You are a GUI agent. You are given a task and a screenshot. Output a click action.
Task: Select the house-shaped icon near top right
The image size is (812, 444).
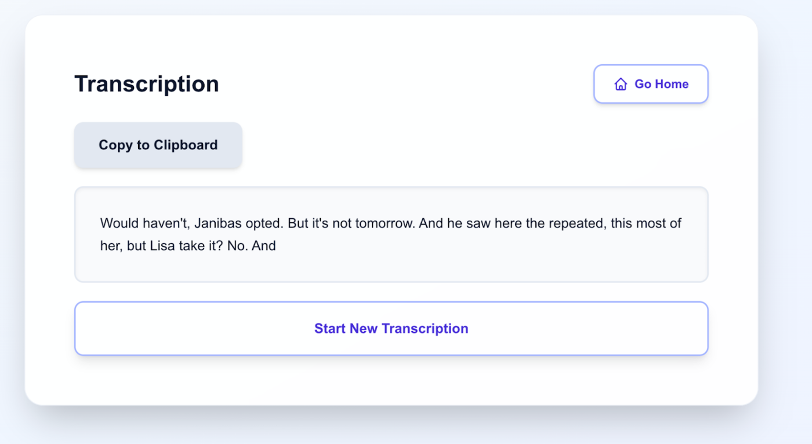click(x=621, y=84)
